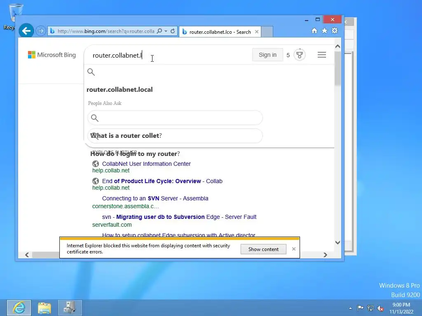Click the network tray icon
The width and height of the screenshot is (422, 316).
(x=370, y=308)
